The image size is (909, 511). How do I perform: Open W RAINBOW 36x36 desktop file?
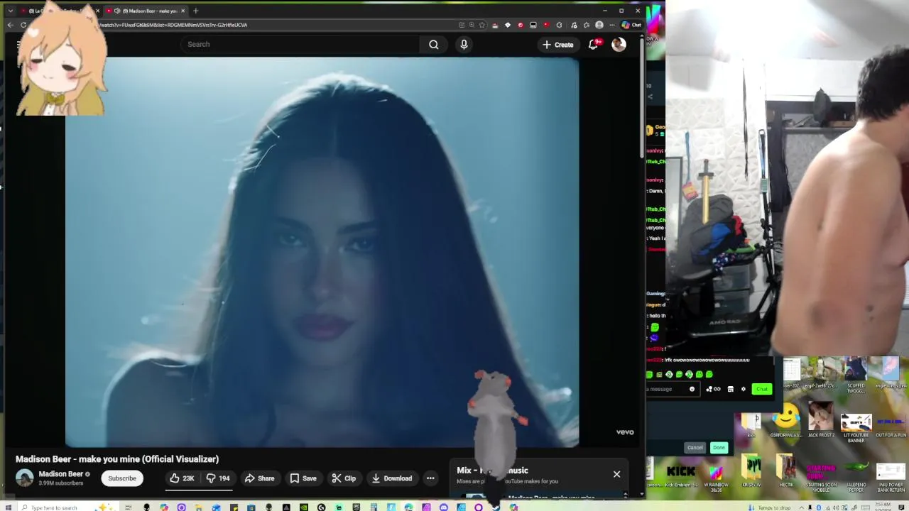(716, 477)
